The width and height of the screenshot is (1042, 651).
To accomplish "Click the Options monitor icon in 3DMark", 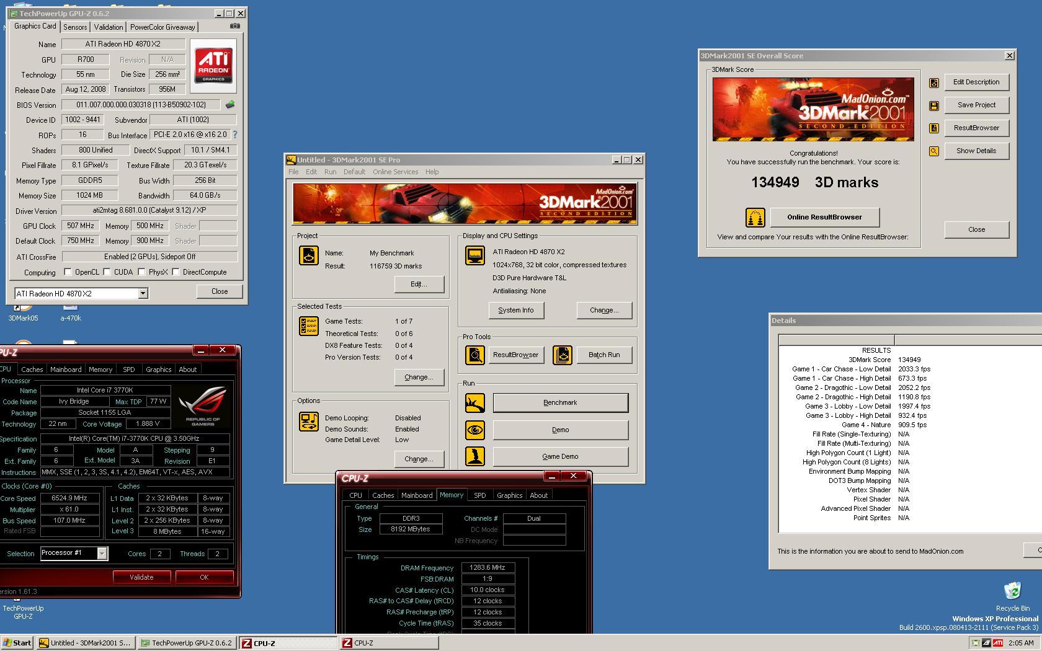I will [309, 421].
